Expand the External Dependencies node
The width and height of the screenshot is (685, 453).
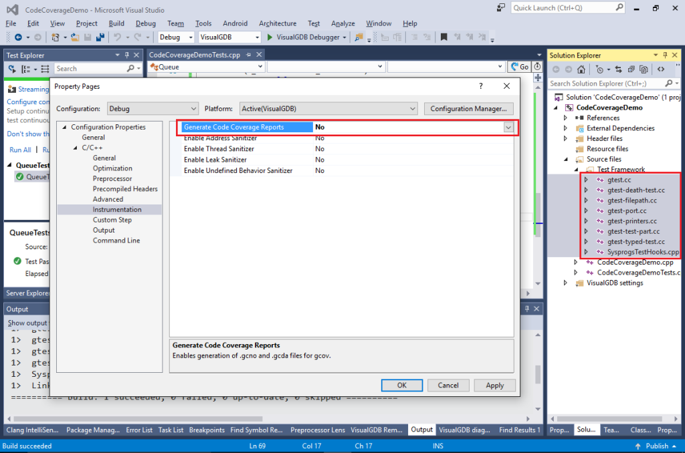[x=565, y=128]
